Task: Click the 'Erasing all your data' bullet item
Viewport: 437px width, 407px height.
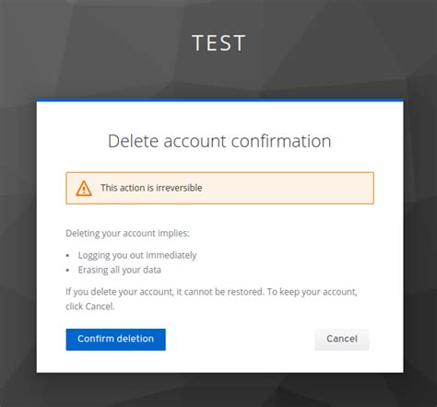Action: pos(120,270)
